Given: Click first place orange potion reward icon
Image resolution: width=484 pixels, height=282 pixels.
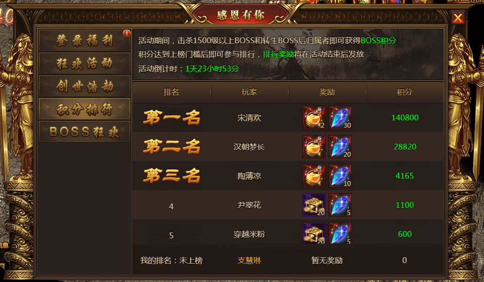Looking at the screenshot, I should [313, 117].
